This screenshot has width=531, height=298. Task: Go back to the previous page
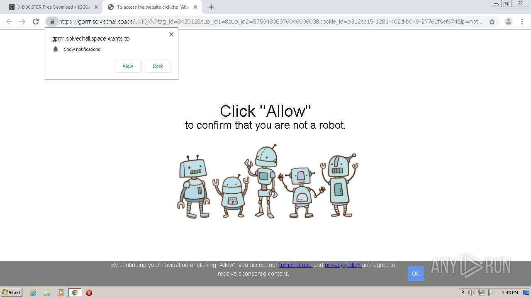click(x=9, y=22)
